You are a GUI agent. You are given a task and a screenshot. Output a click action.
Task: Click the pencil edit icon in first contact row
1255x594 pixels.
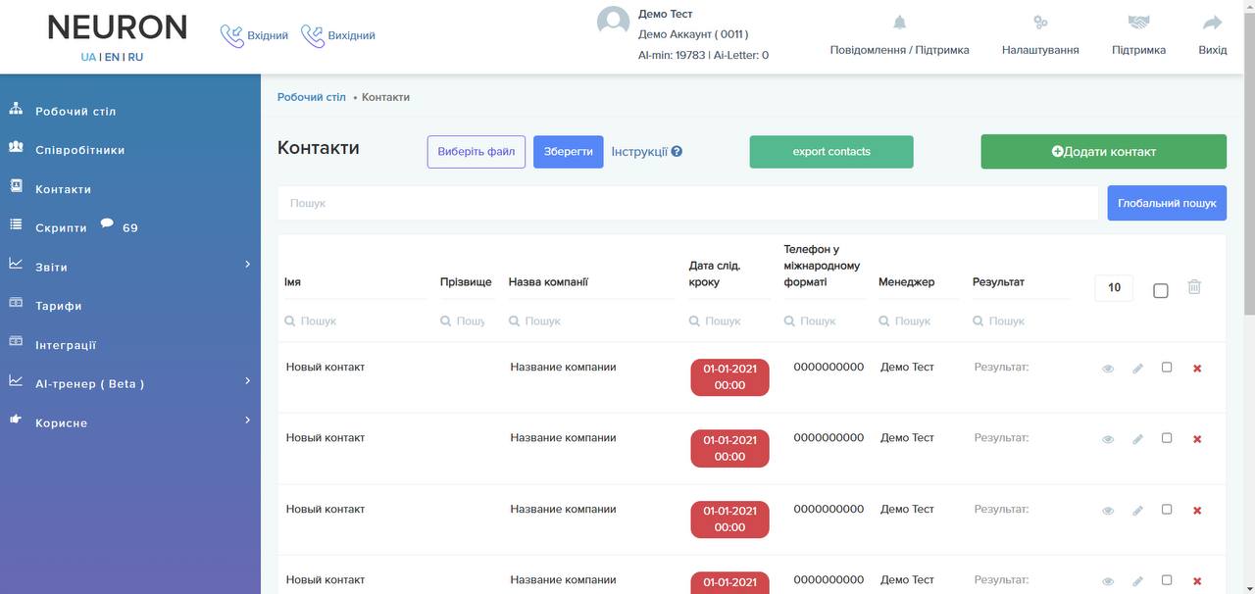(1137, 369)
